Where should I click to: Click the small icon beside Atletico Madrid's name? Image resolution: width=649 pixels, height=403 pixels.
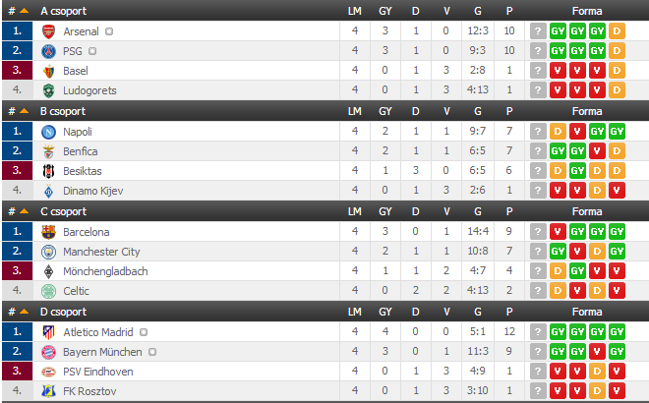(x=144, y=332)
